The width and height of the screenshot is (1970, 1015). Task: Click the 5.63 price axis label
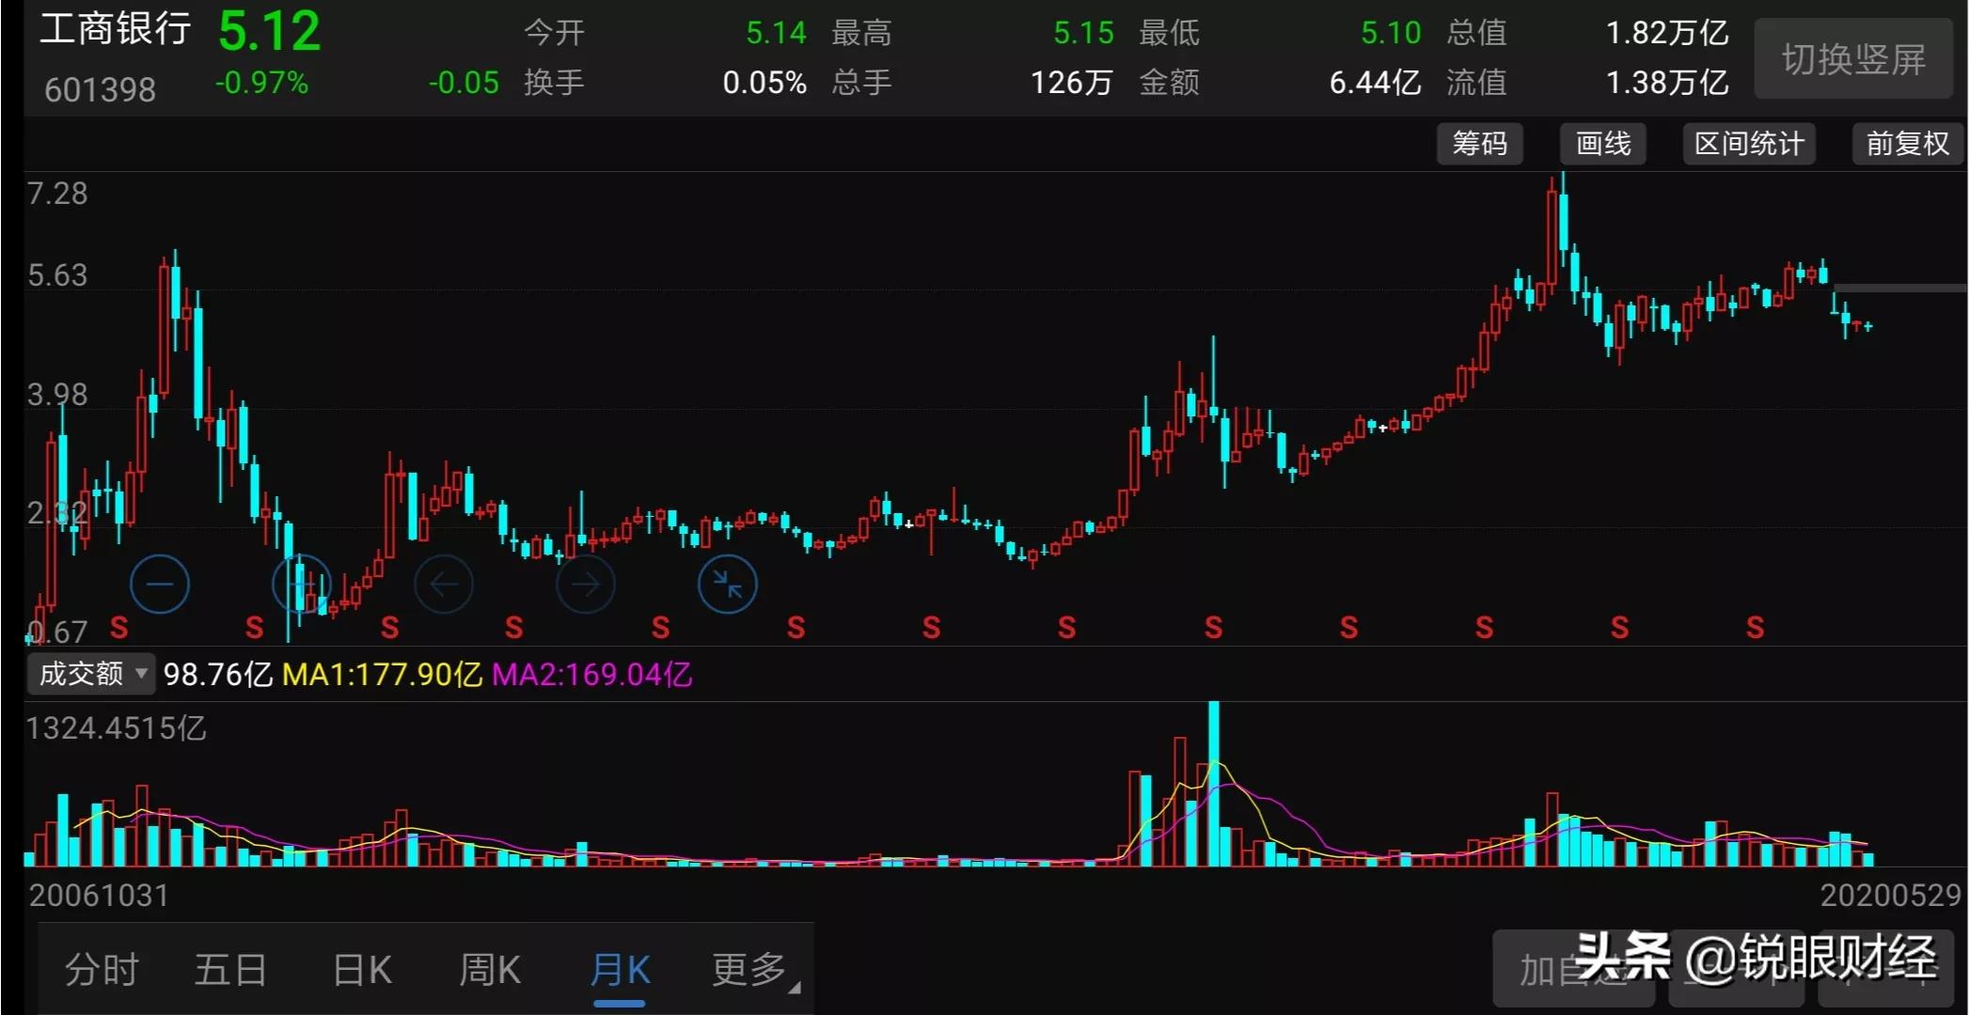pos(57,275)
